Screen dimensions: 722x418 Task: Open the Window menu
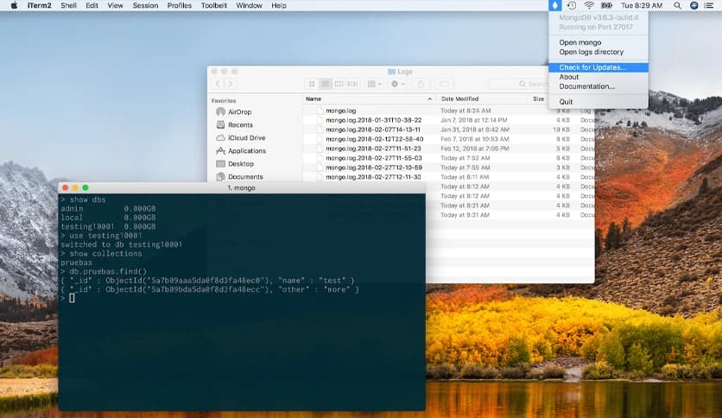pos(249,5)
